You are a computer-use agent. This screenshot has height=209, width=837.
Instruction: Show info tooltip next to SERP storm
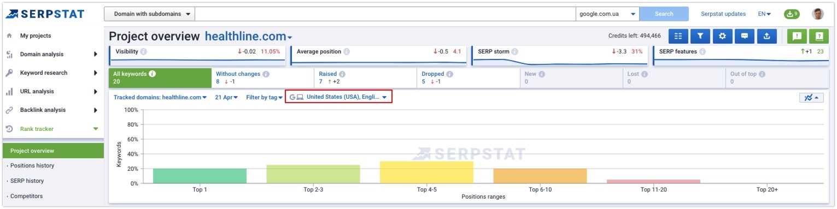pos(514,52)
